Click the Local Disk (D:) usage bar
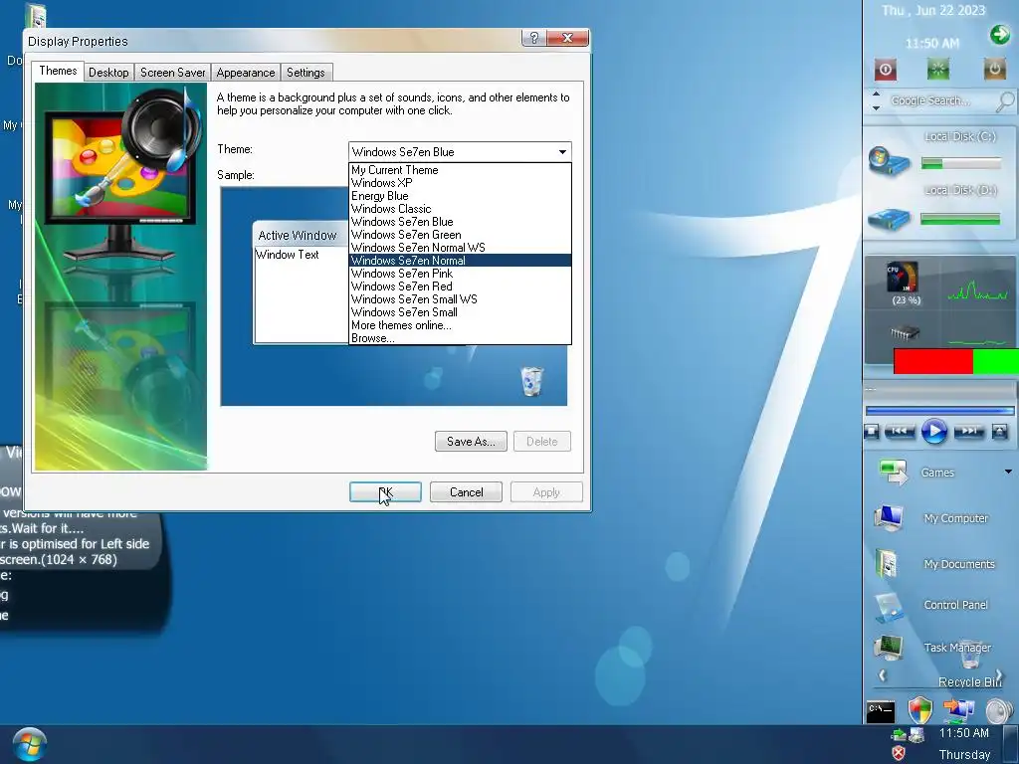Image resolution: width=1019 pixels, height=764 pixels. [960, 219]
